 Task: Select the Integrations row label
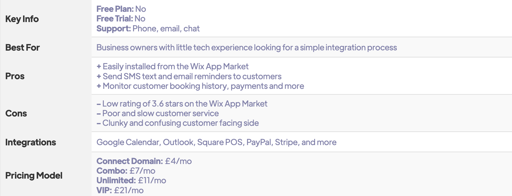31,142
